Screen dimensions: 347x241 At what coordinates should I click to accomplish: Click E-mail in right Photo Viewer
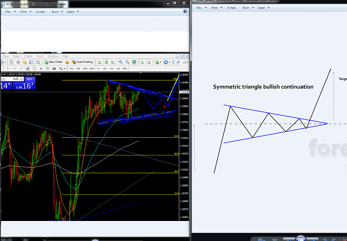(232, 8)
